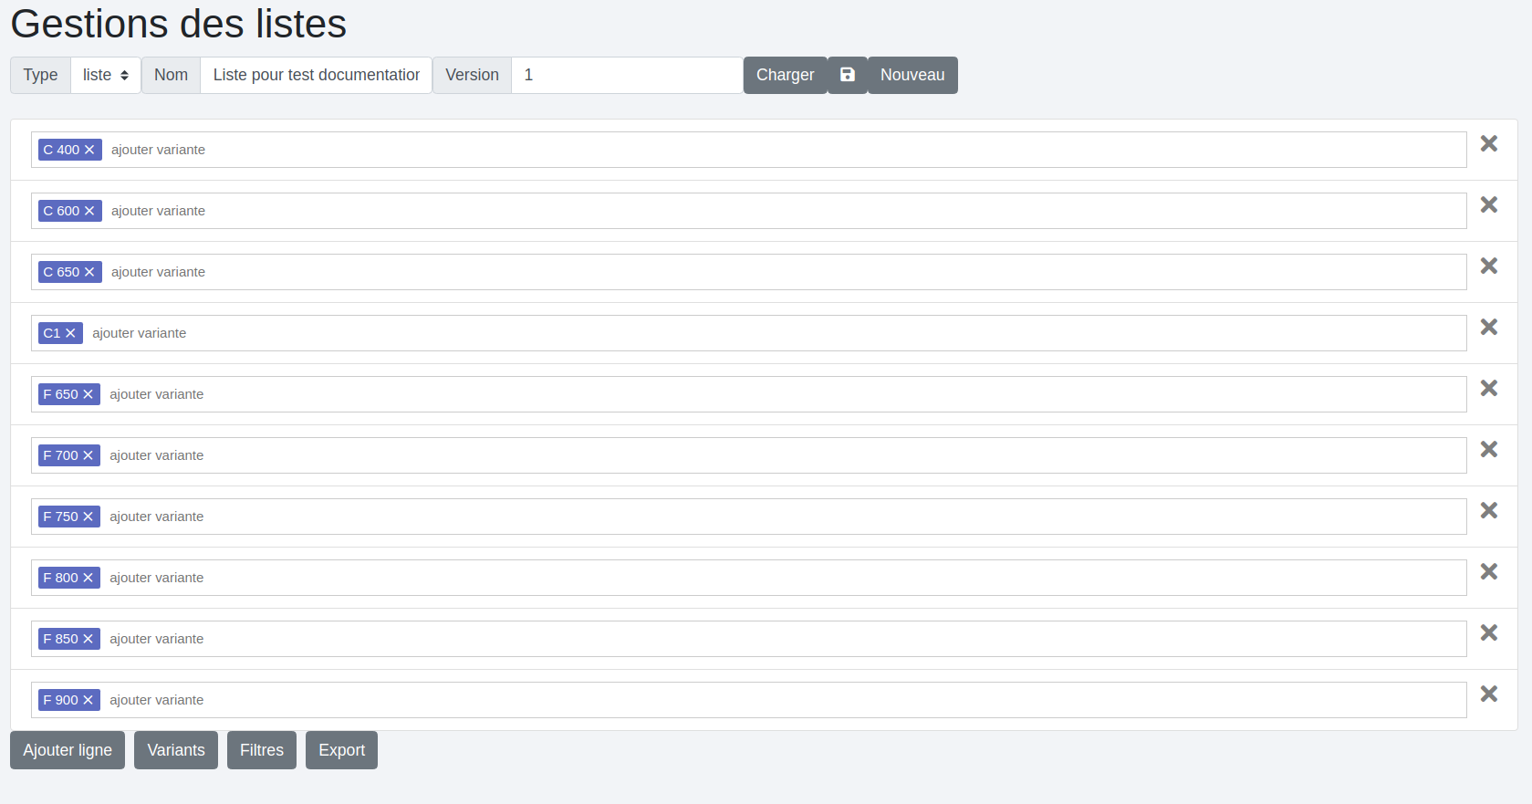Focus the Nom text field
The image size is (1532, 804).
(316, 75)
